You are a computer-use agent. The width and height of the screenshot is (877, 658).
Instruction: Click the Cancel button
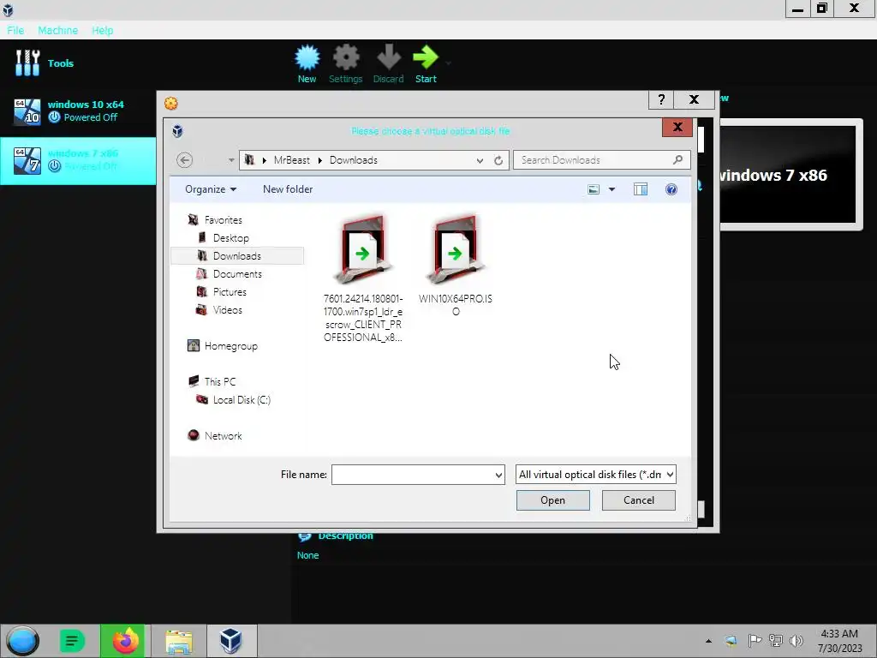coord(638,500)
